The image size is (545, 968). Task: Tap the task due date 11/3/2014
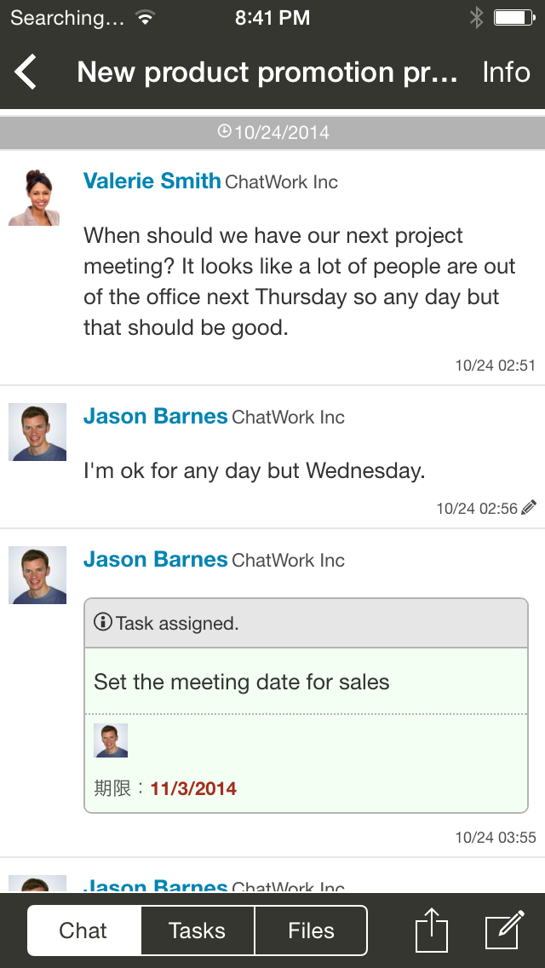(x=193, y=789)
